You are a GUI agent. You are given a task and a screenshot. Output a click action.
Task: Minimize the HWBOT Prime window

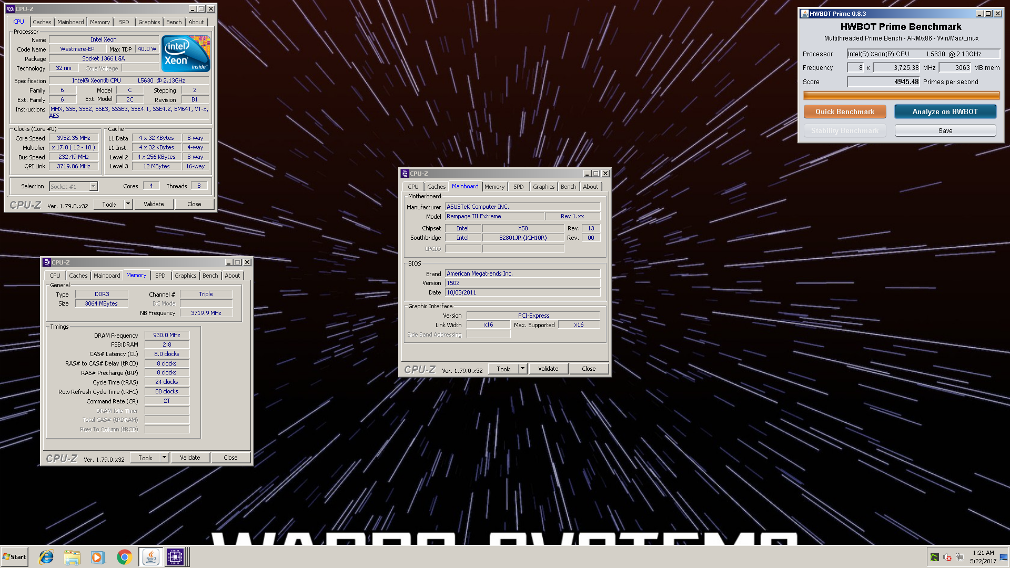click(x=979, y=14)
